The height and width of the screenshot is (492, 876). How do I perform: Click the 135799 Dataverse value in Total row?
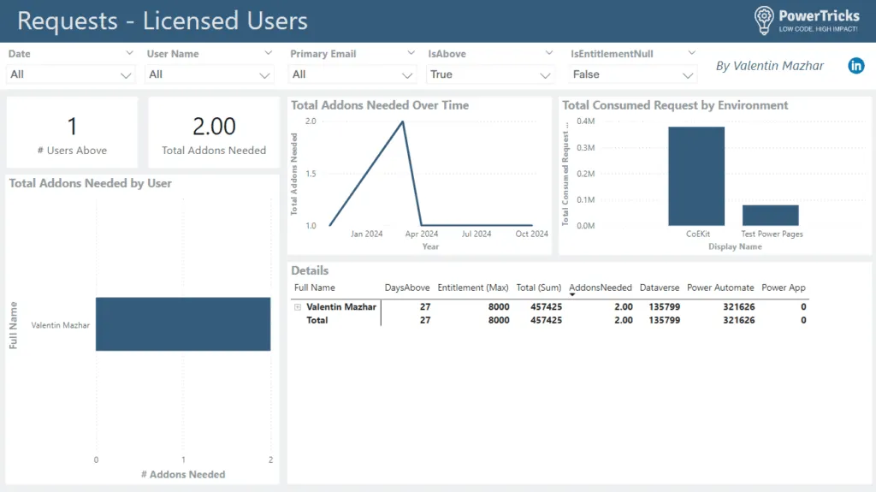664,320
